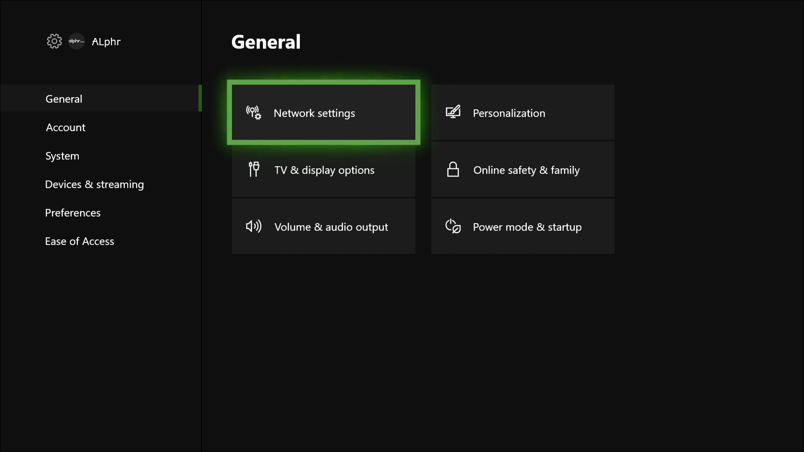
Task: Open TV & display options tile
Action: pyautogui.click(x=323, y=170)
